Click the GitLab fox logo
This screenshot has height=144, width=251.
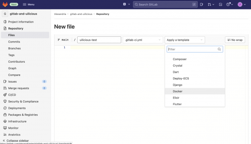5,4
